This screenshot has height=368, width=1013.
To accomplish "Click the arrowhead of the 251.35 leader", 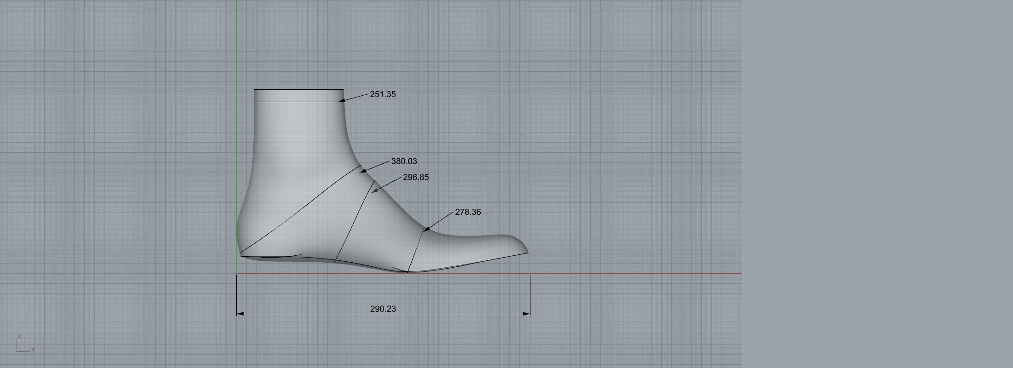I will [x=342, y=101].
